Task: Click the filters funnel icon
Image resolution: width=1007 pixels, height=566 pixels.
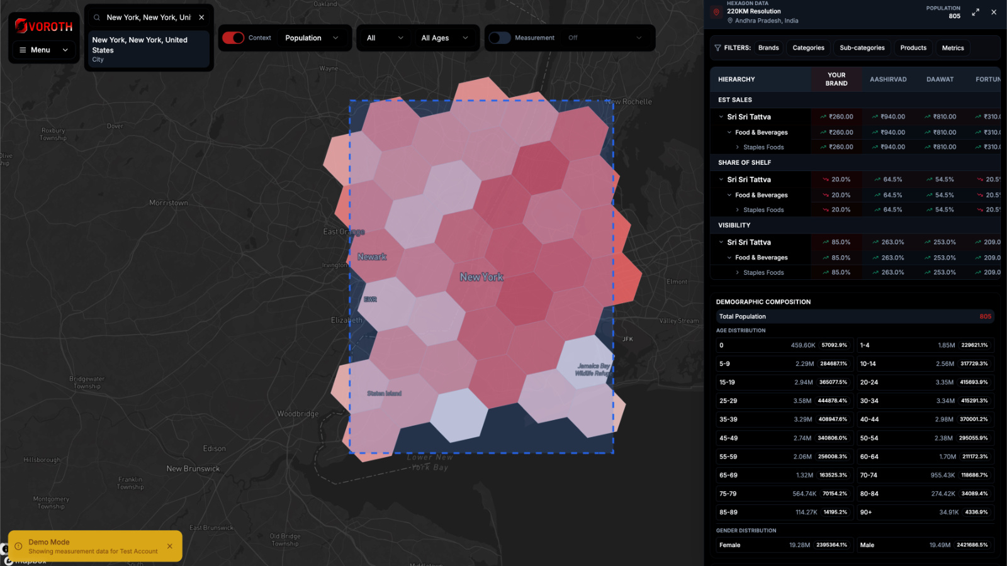Action: click(717, 48)
